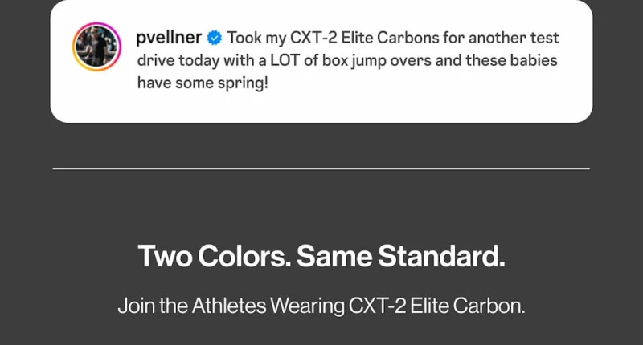Click the 'Same Standard.' heading text
The width and height of the screenshot is (643, 345).
pyautogui.click(x=400, y=256)
